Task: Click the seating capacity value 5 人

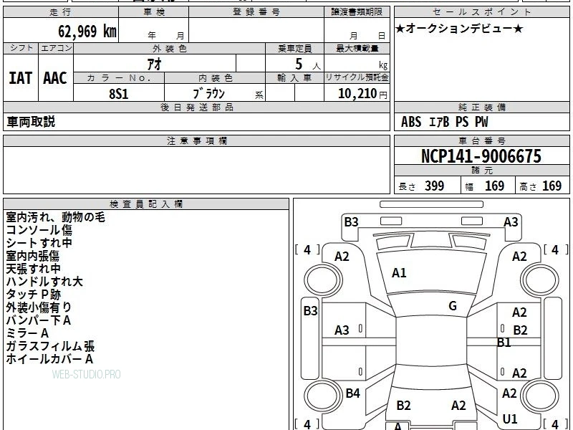Action: pyautogui.click(x=308, y=64)
